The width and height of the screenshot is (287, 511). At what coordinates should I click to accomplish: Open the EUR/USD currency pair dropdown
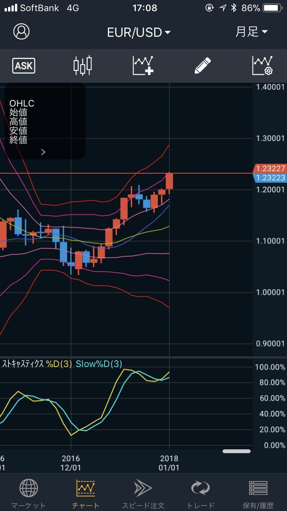point(139,32)
